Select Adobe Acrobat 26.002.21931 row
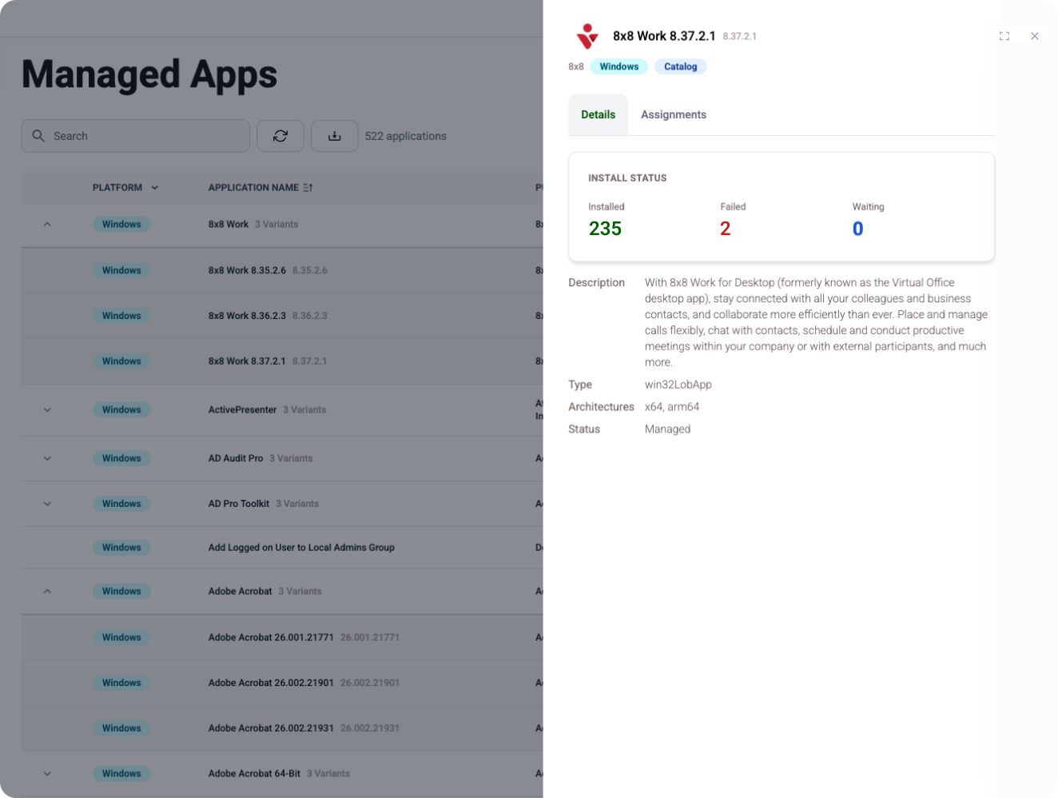This screenshot has width=1058, height=798. pyautogui.click(x=282, y=728)
